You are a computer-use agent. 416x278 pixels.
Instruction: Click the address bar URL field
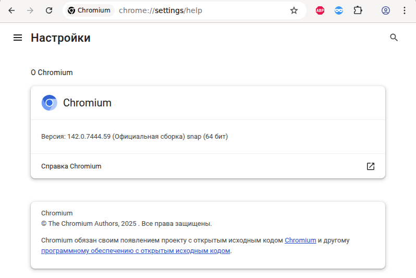pyautogui.click(x=198, y=10)
